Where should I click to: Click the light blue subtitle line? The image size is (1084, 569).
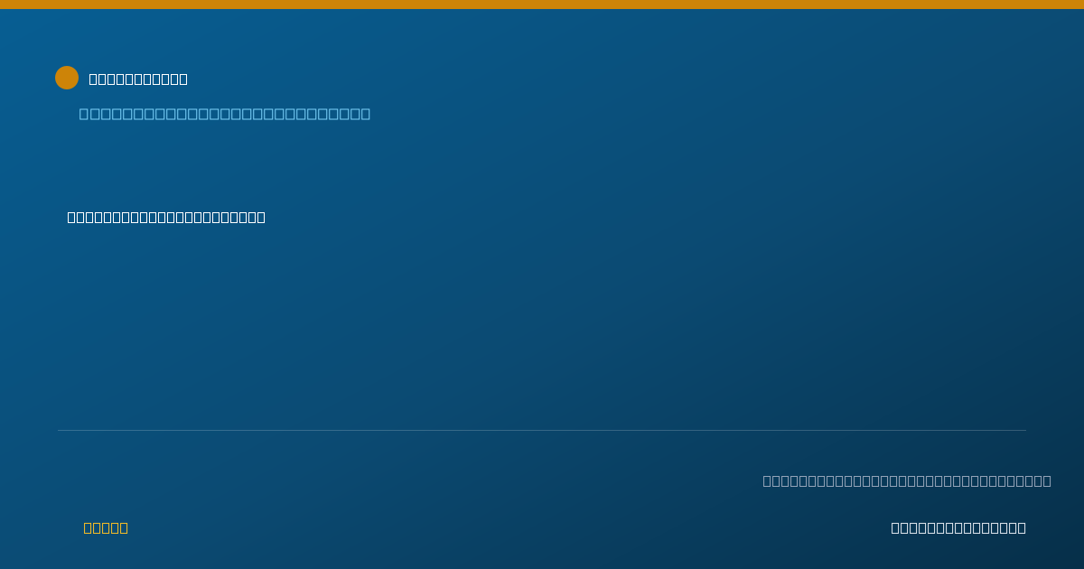[x=225, y=114]
